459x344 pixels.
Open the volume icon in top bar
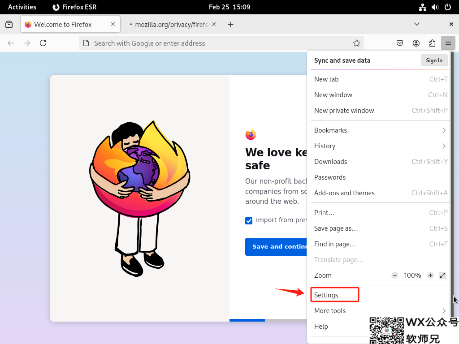click(x=435, y=7)
